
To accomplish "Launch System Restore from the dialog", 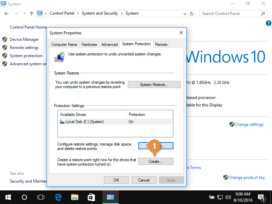I will [x=154, y=84].
